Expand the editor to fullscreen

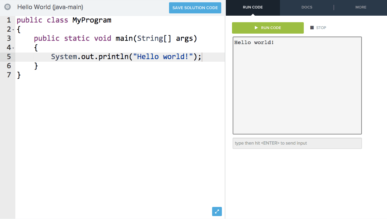(x=217, y=211)
